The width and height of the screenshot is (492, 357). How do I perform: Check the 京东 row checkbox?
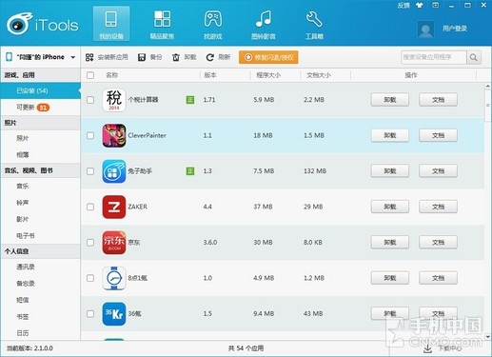90,243
